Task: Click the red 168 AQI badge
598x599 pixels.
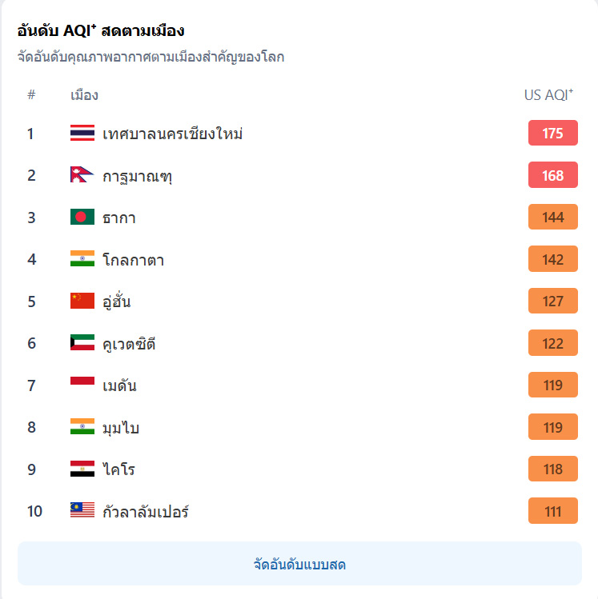Action: (553, 175)
